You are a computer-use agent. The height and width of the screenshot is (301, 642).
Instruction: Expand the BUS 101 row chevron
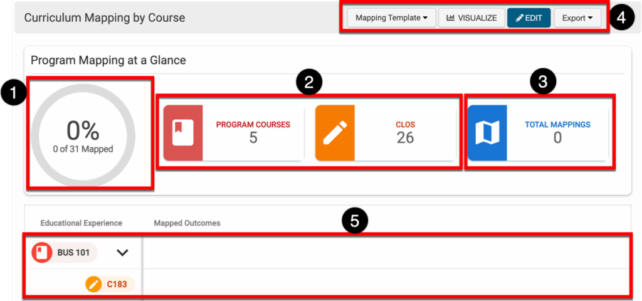(x=122, y=253)
